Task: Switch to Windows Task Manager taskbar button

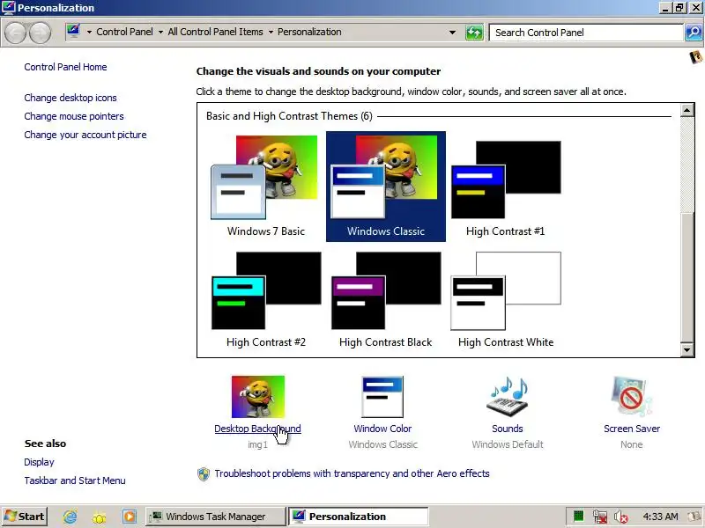Action: (x=215, y=517)
